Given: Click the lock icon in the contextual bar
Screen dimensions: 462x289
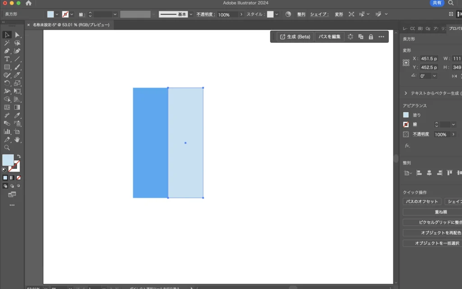Looking at the screenshot, I should [371, 37].
